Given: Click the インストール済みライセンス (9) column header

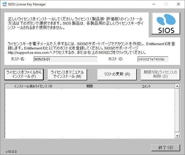Looking at the screenshot, I should (33, 87).
